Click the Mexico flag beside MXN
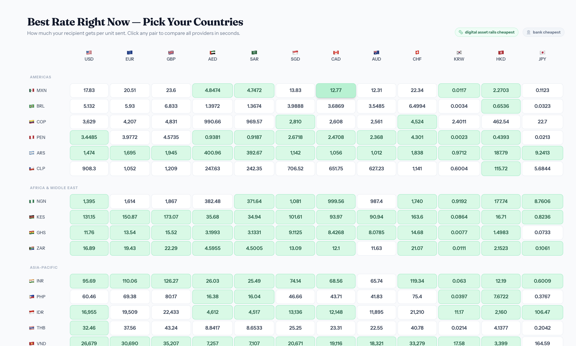The image size is (576, 346). 32,90
